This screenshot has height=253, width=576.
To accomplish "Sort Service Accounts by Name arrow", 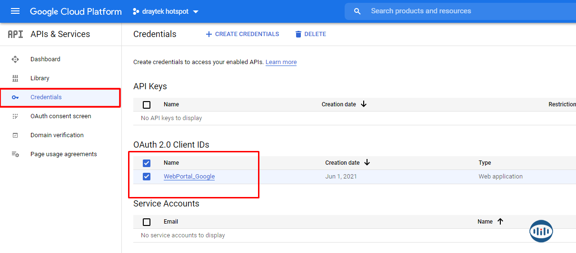I will coord(500,222).
